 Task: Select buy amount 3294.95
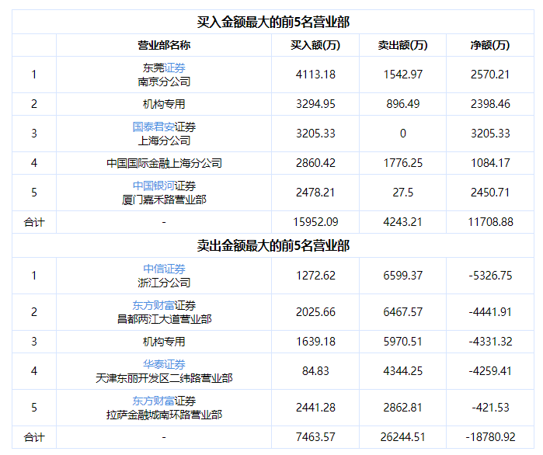click(x=315, y=104)
